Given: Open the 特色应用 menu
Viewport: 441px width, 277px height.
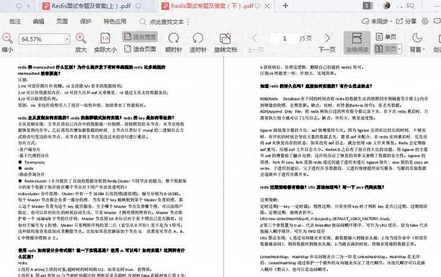Looking at the screenshot, I should pos(115,21).
